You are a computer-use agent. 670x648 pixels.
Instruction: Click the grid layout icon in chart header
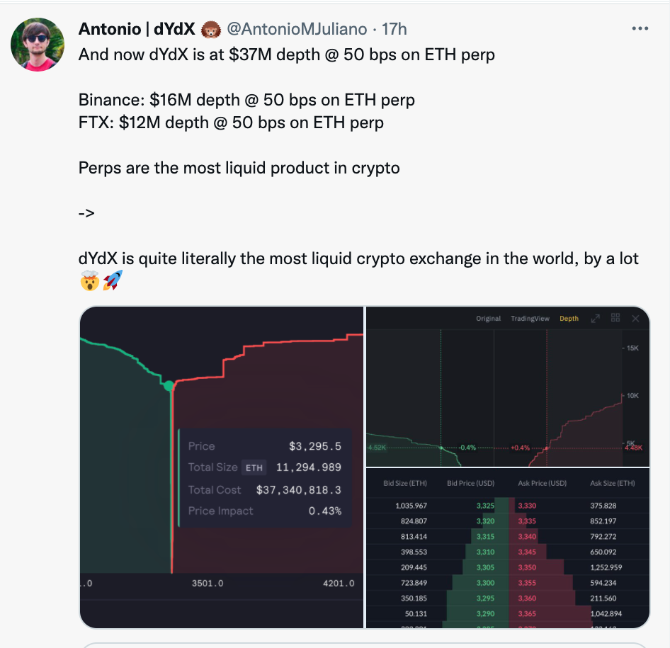tap(615, 317)
